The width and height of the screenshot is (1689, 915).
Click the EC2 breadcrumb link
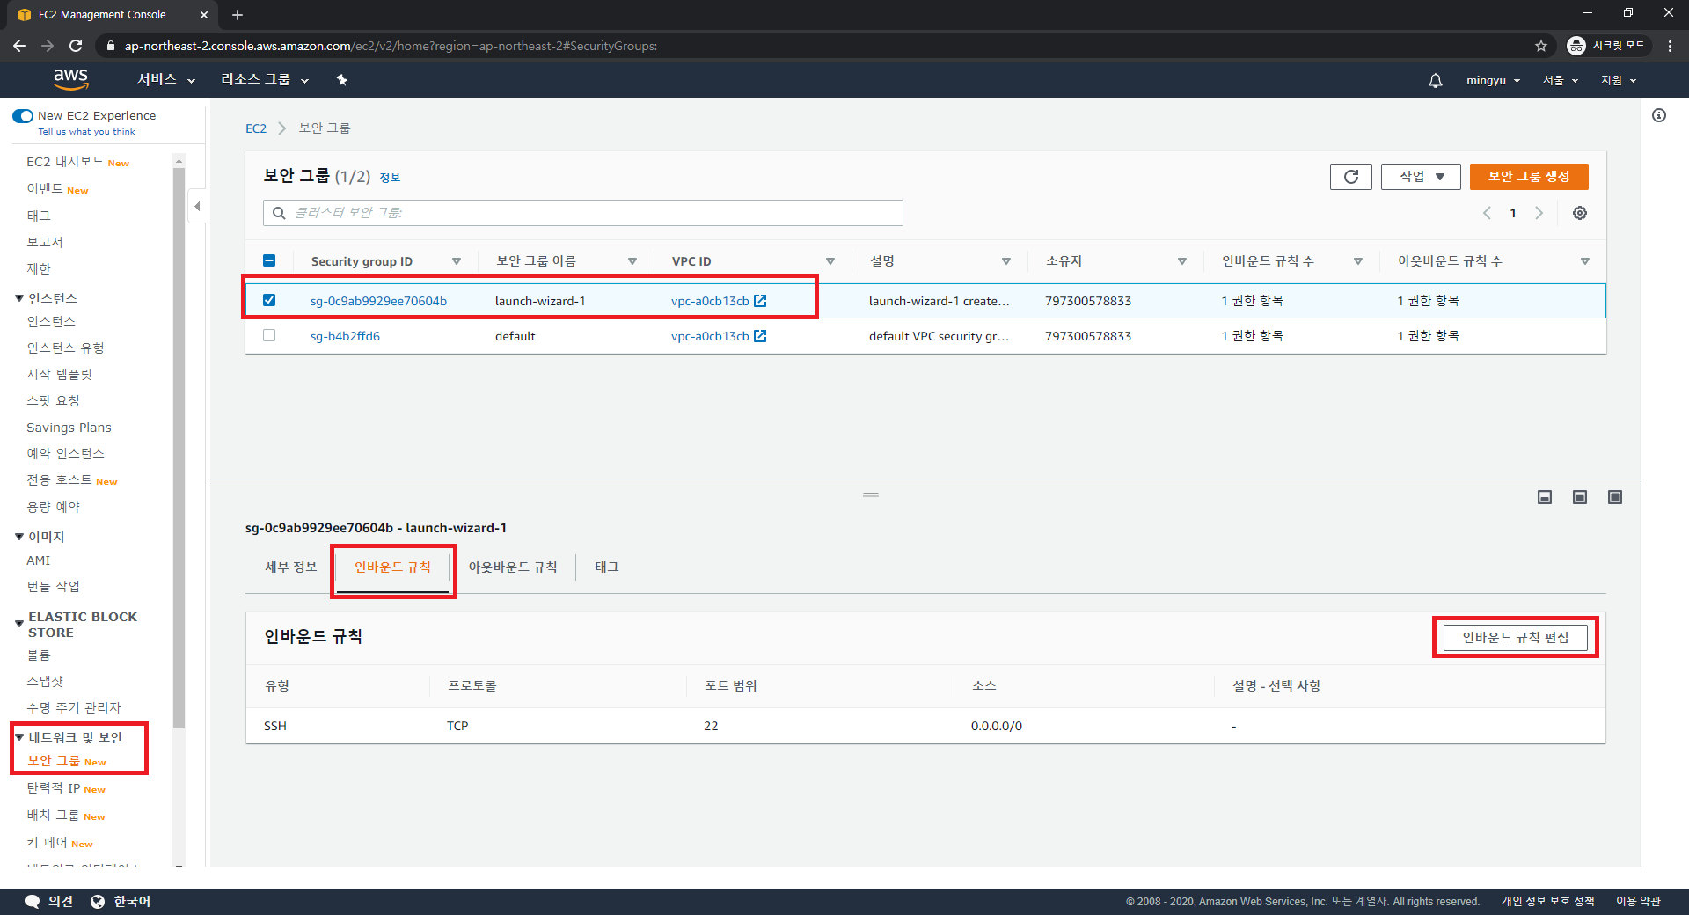point(255,128)
